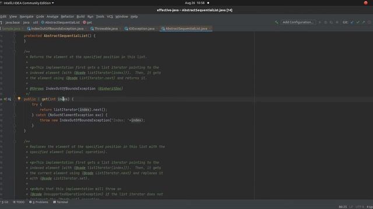The width and height of the screenshot is (373, 209).
Task: Open the Help menu
Action: coord(134,16)
